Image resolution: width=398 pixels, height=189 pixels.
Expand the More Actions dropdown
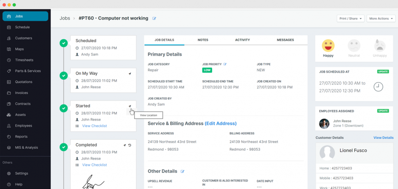tap(381, 18)
